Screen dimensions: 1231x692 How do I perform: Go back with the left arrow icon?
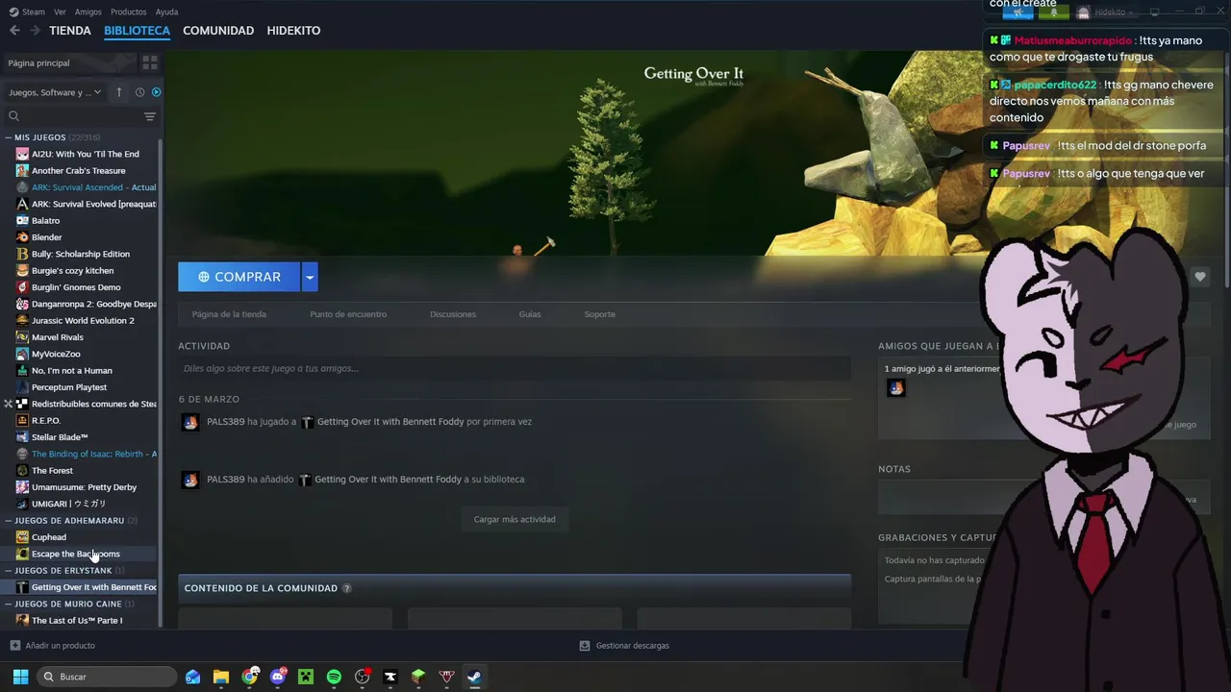pyautogui.click(x=14, y=31)
